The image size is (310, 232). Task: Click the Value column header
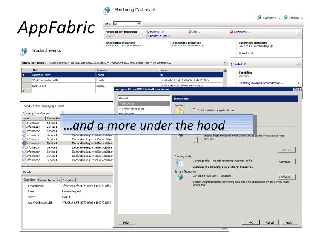click(191, 70)
